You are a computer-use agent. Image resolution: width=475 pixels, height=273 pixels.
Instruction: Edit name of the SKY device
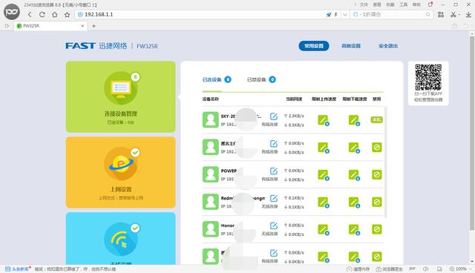click(274, 116)
